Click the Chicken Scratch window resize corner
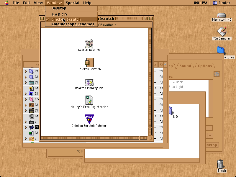The image size is (236, 177). 150,138
